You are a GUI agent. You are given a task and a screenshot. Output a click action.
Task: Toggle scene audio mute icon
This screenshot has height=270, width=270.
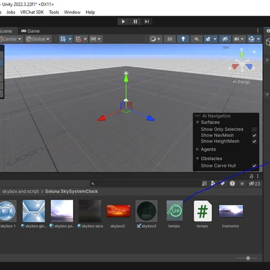pyautogui.click(x=196, y=39)
